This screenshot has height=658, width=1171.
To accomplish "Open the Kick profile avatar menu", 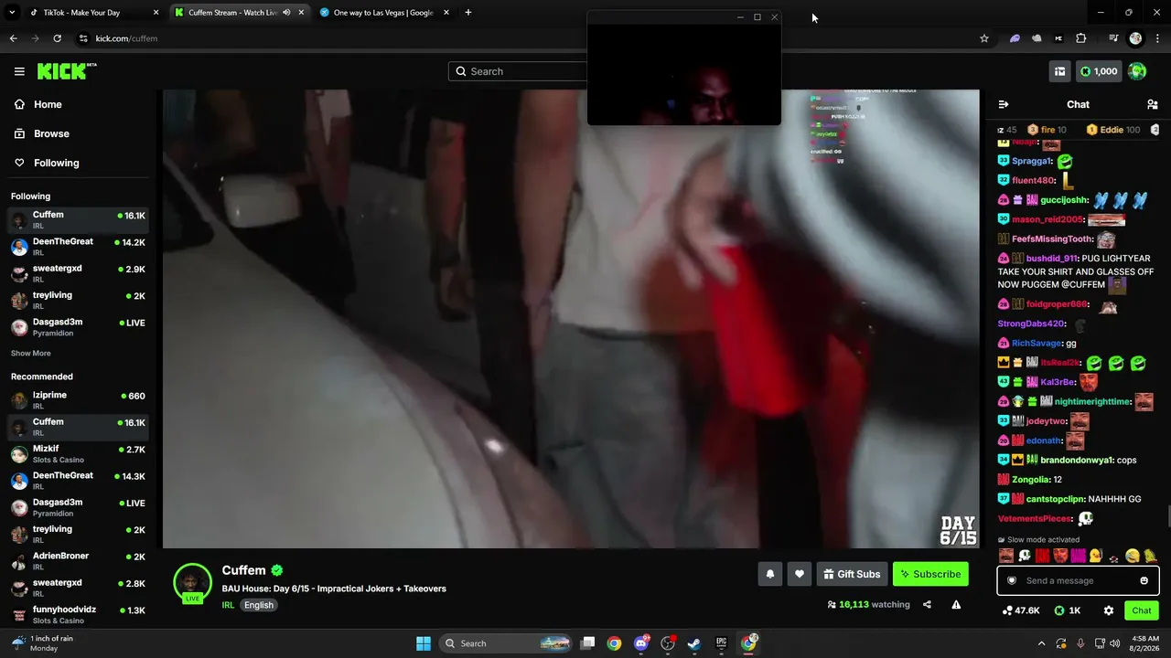I will (x=1137, y=71).
